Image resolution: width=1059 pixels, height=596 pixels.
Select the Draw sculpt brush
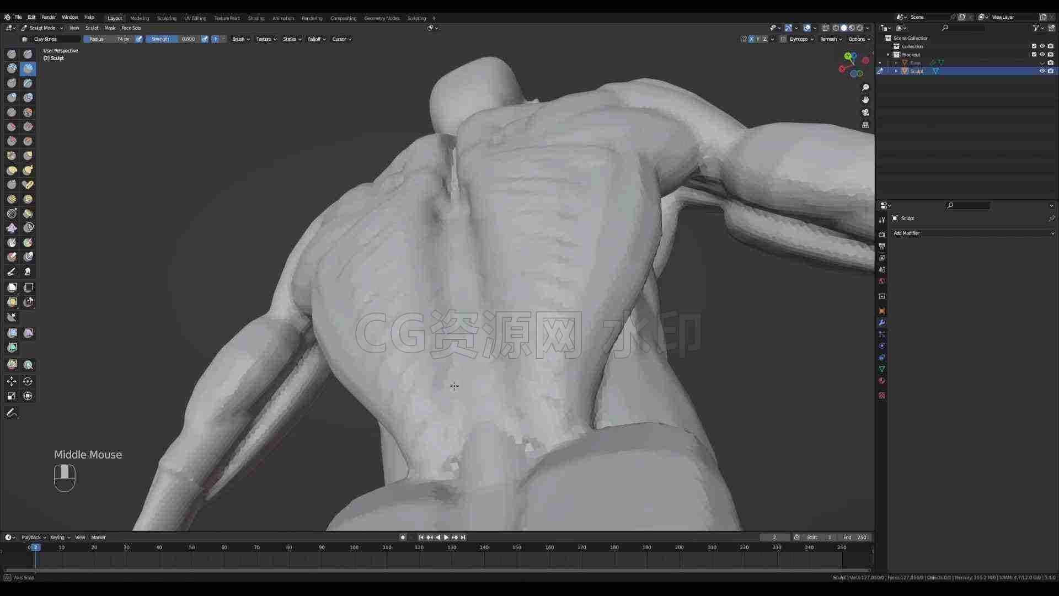point(12,54)
